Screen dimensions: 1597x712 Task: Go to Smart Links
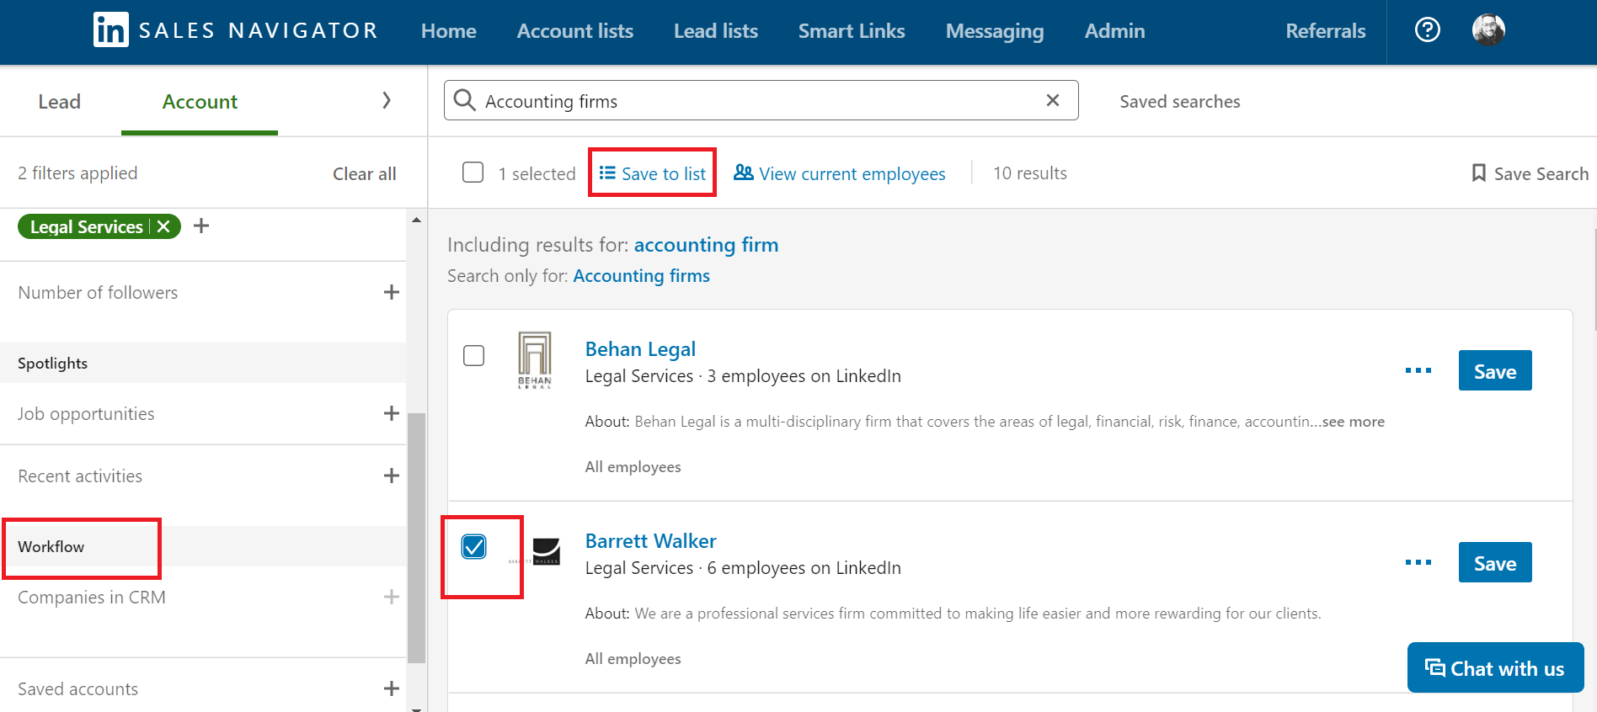click(852, 31)
